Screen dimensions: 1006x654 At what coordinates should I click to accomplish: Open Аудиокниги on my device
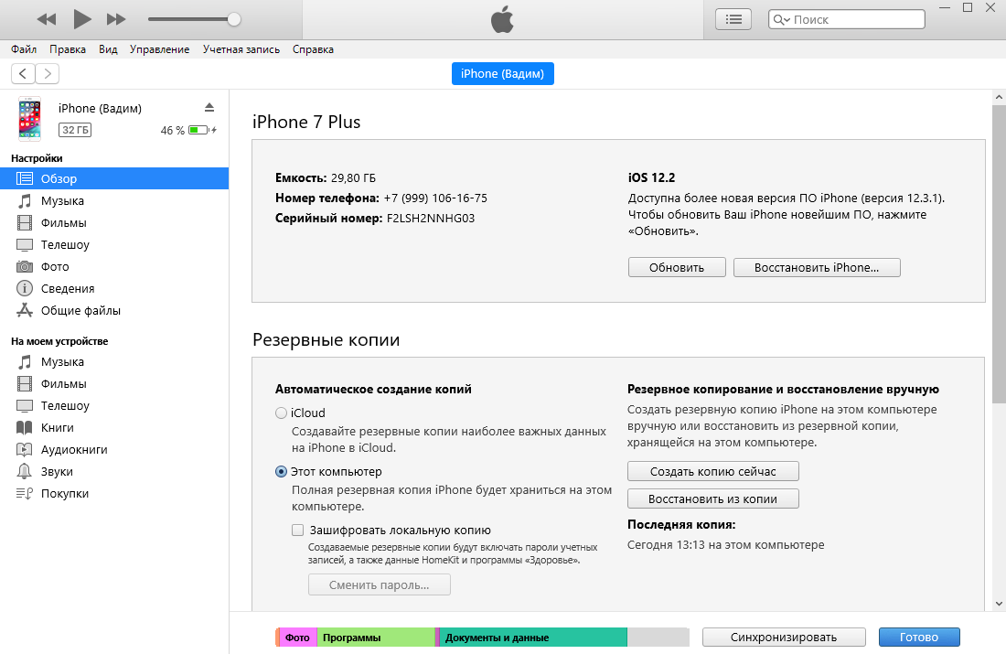click(74, 449)
